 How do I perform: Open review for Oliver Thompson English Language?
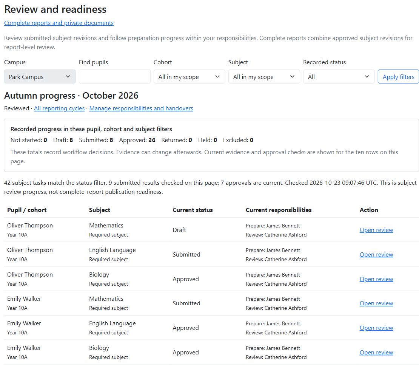click(376, 255)
